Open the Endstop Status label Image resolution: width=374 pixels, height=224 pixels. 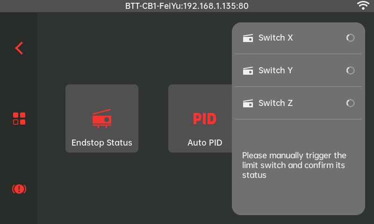(102, 143)
